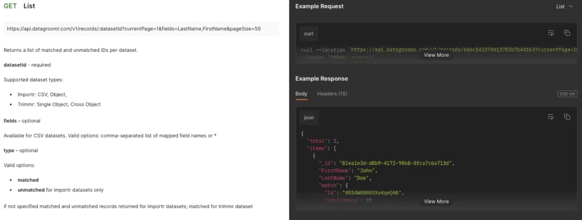Image resolution: width=582 pixels, height=220 pixels.
Task: Copy the curl example request code
Action: [567, 33]
